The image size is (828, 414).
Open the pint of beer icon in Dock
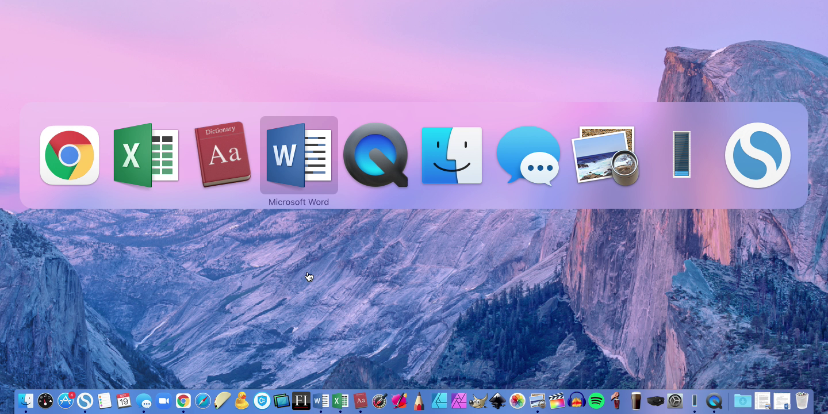(636, 401)
